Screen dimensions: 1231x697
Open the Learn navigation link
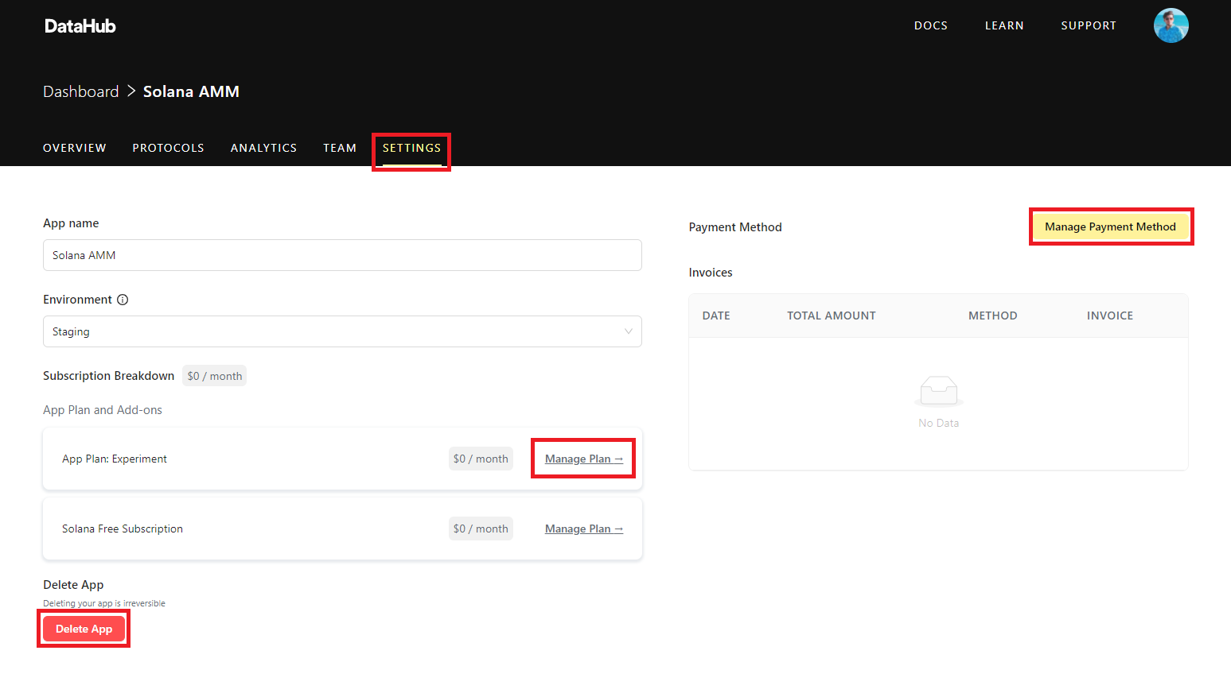1004,25
